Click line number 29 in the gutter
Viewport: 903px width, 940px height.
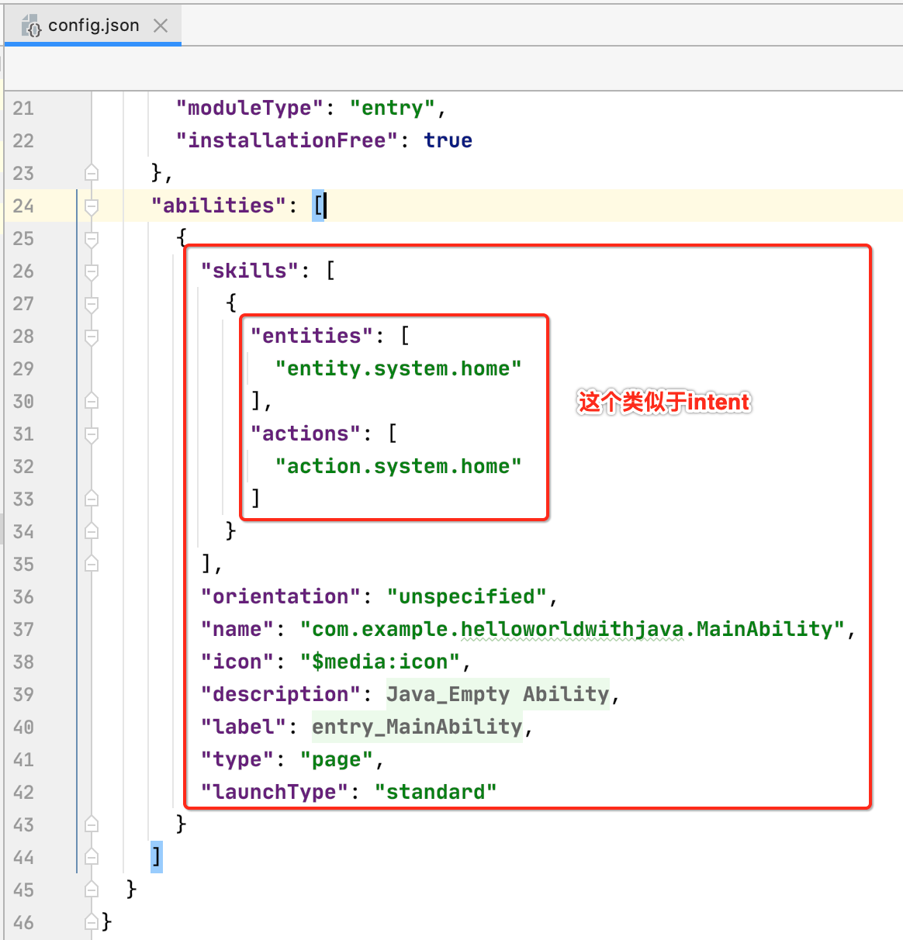(23, 368)
